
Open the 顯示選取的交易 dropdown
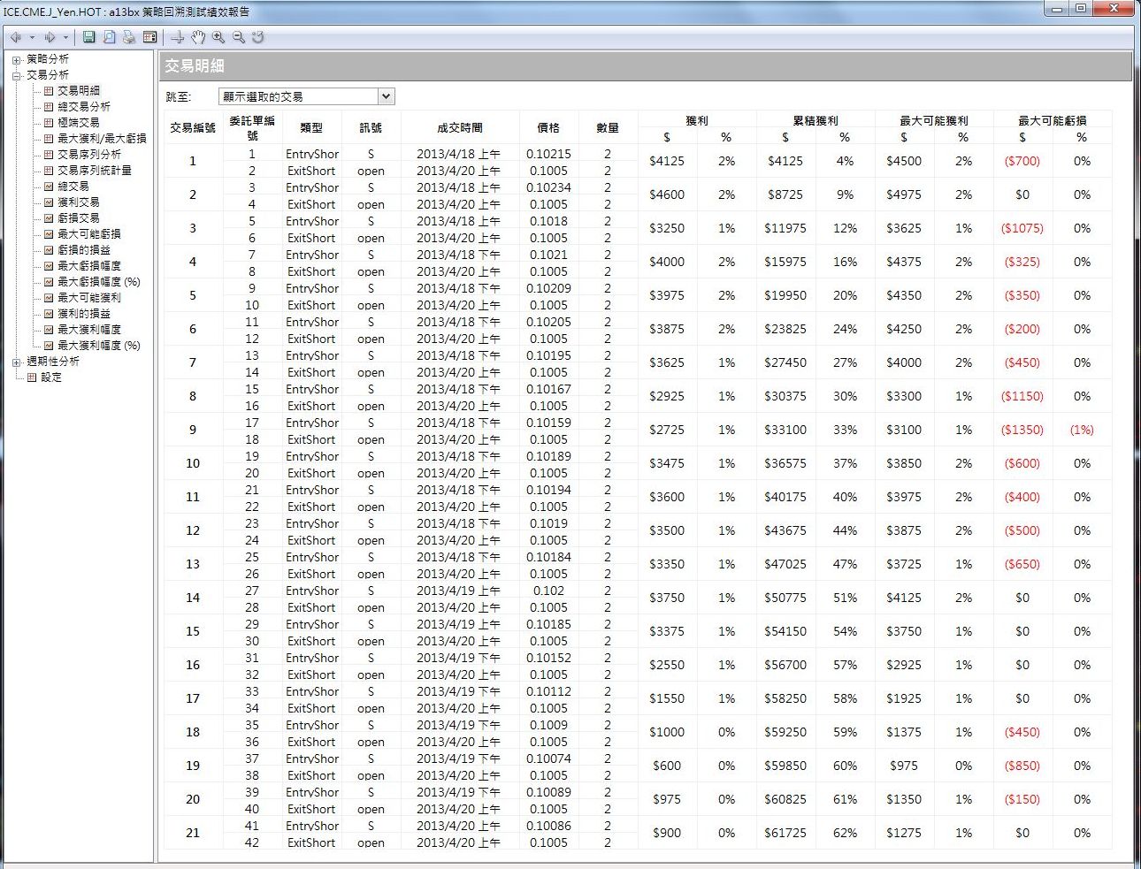point(306,96)
